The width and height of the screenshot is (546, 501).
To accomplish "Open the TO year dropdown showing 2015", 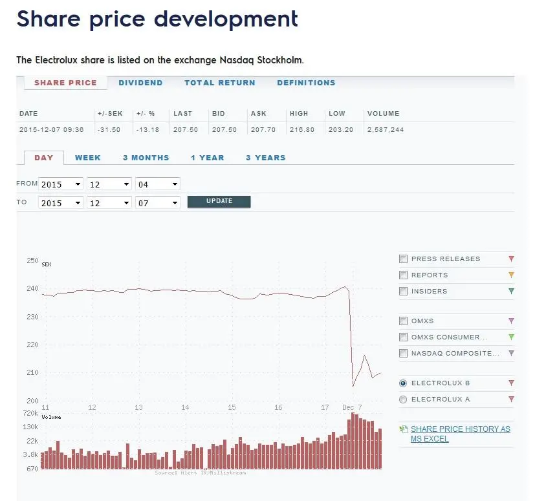I will (61, 203).
